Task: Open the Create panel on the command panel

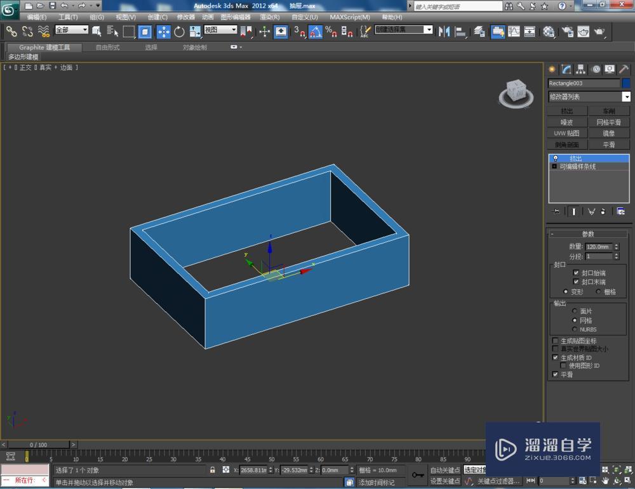Action: pyautogui.click(x=552, y=70)
